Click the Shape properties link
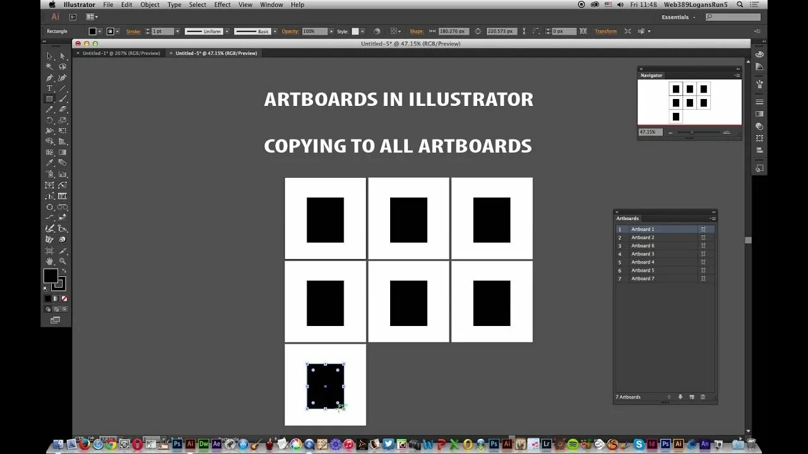The width and height of the screenshot is (808, 454). 416,32
